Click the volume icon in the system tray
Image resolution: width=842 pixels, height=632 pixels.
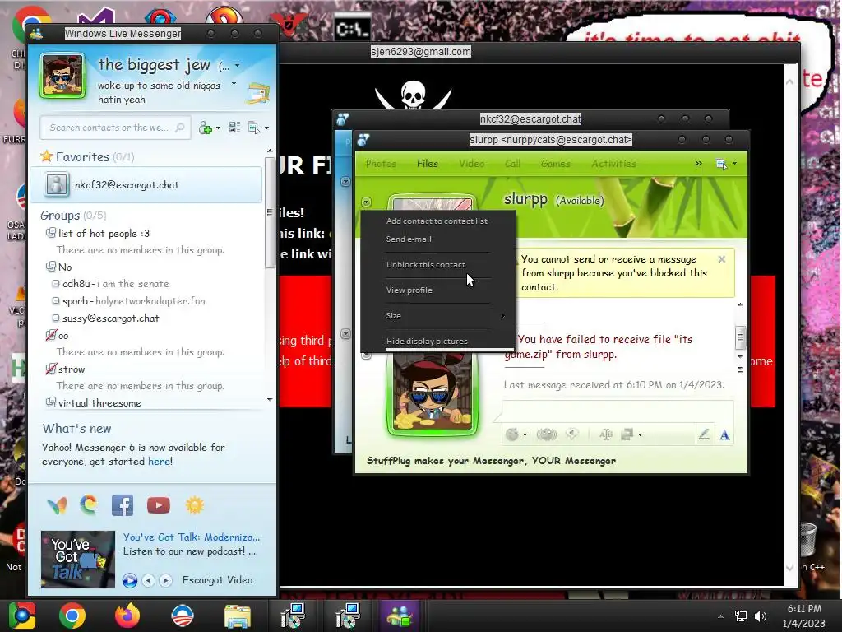(761, 616)
